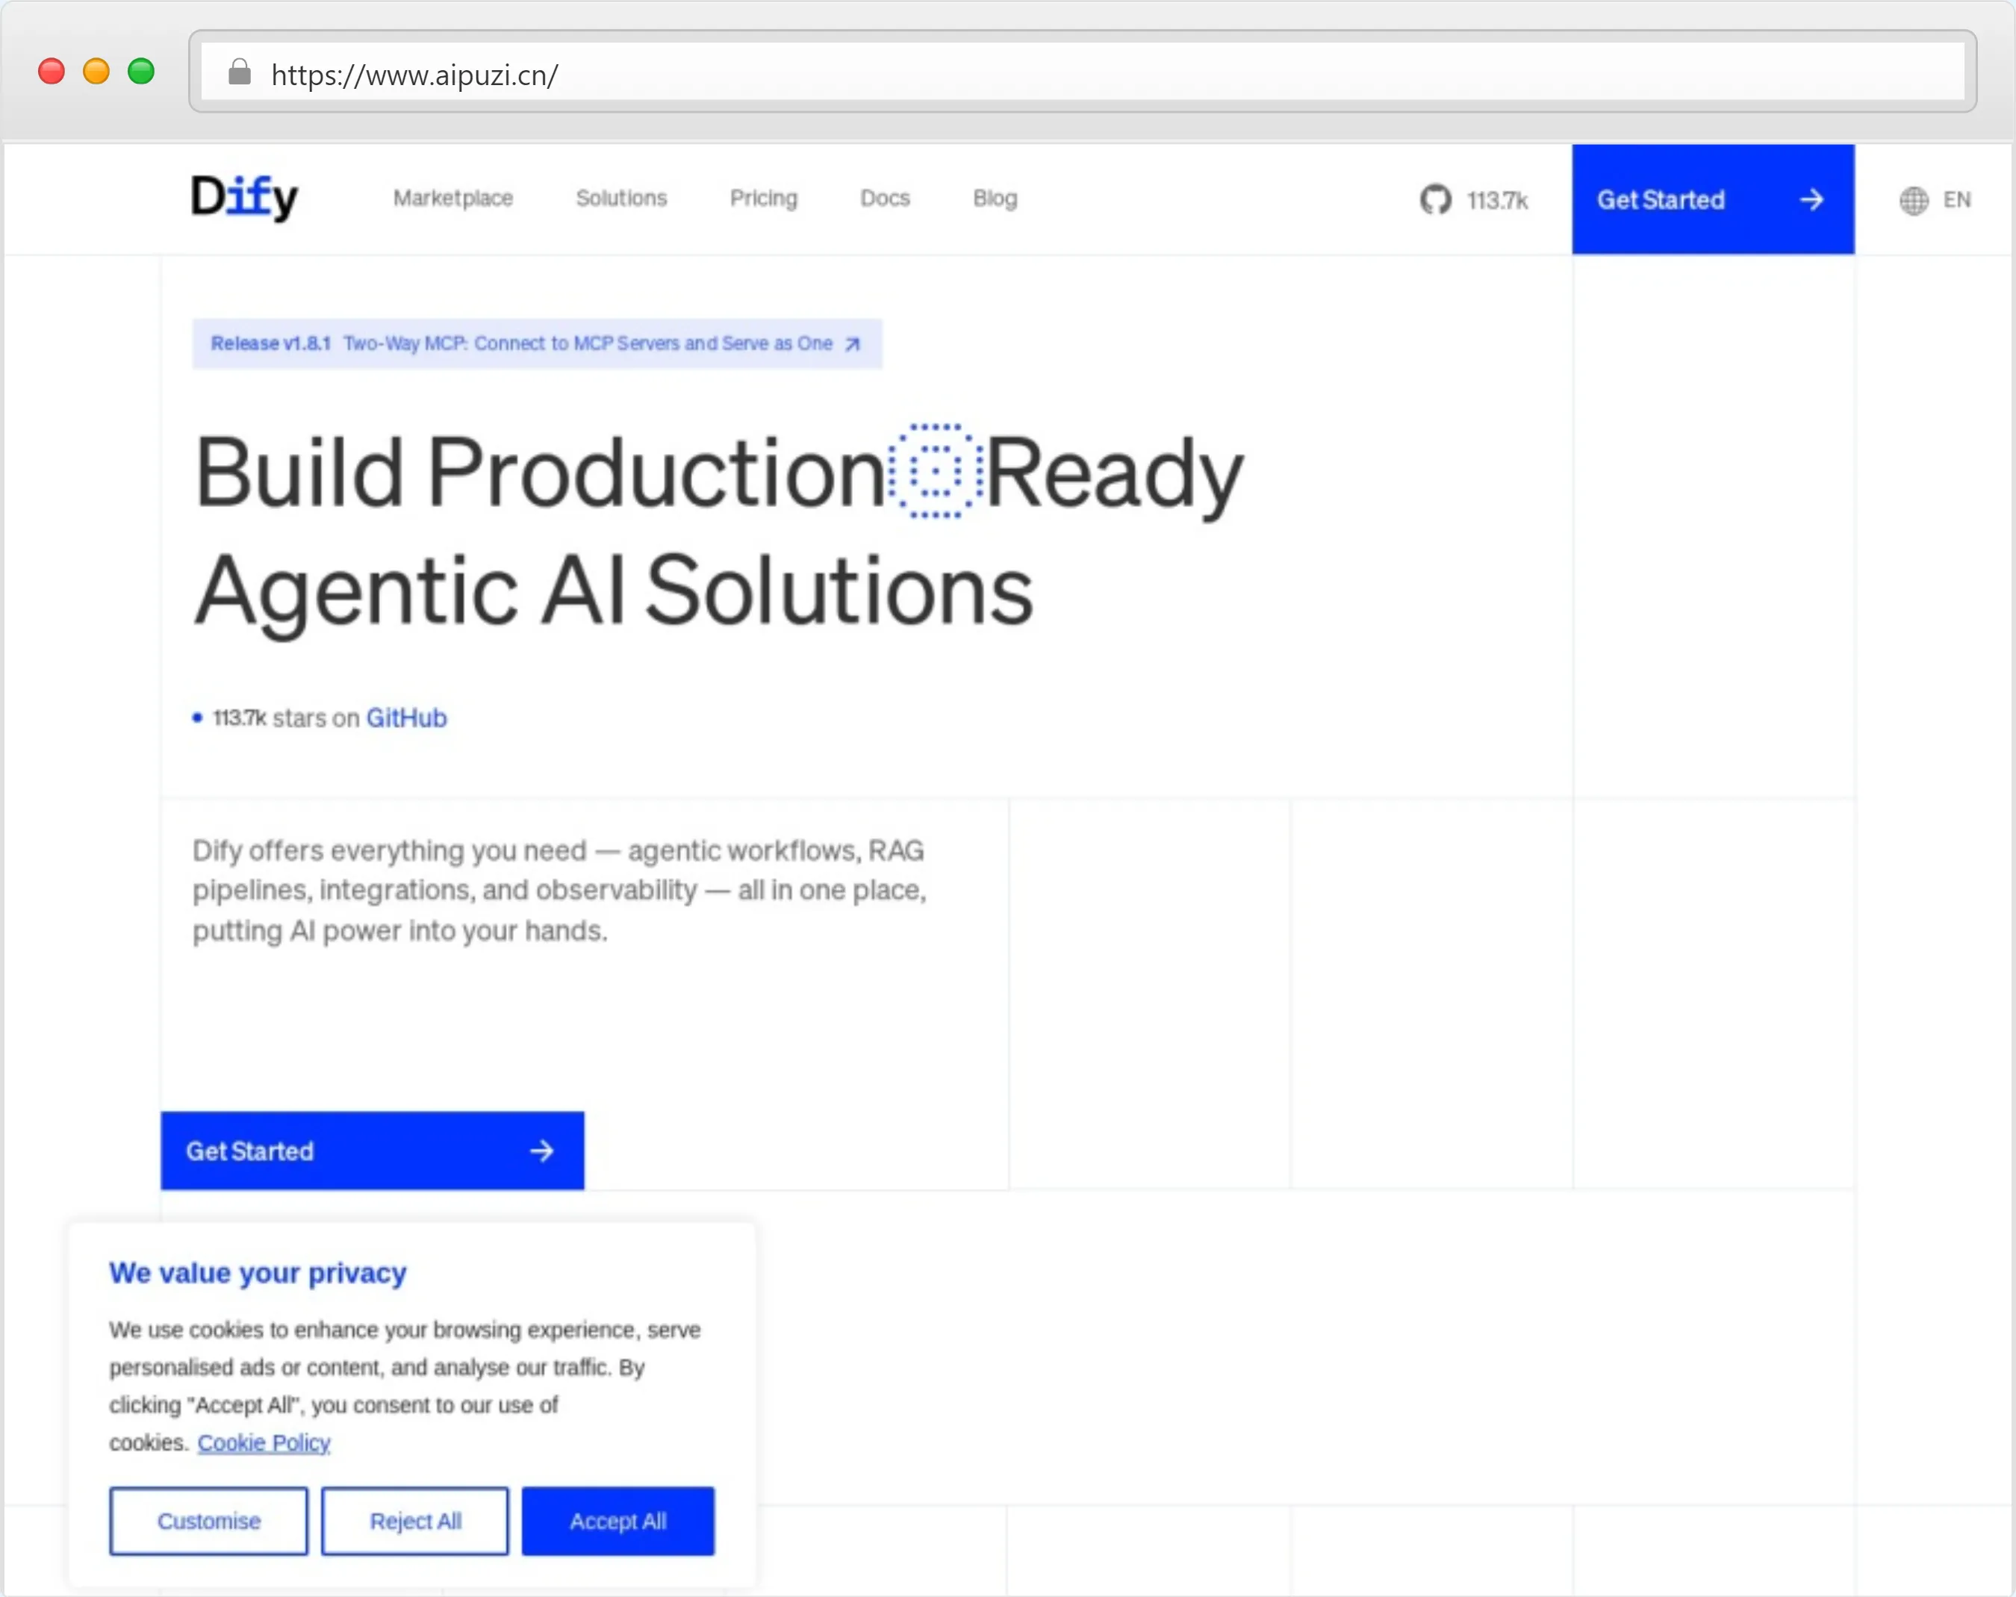Click Get Started in the top header
This screenshot has height=1597, width=2016.
(1712, 199)
